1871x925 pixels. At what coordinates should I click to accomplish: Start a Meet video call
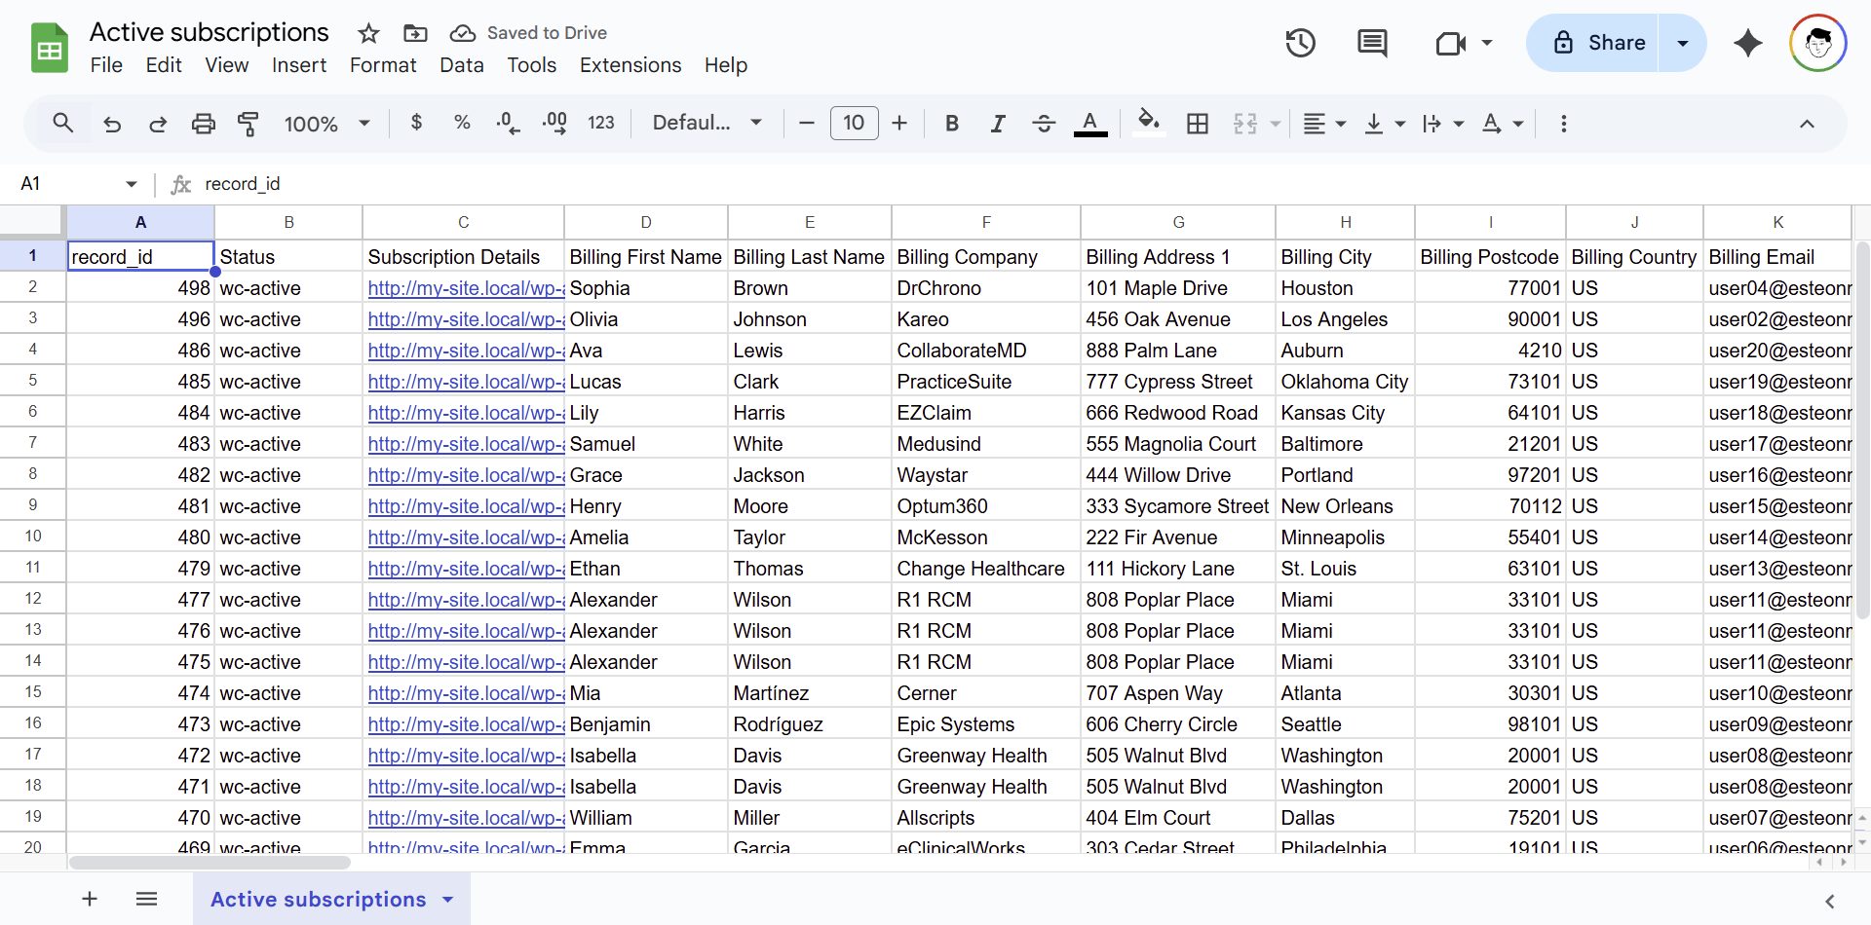click(1451, 43)
